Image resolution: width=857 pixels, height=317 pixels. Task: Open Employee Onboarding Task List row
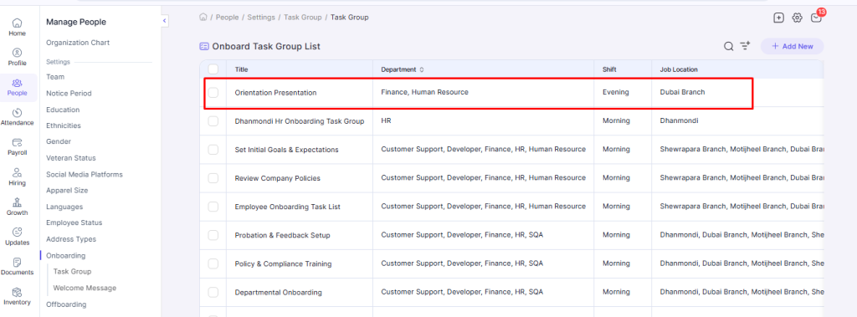288,207
